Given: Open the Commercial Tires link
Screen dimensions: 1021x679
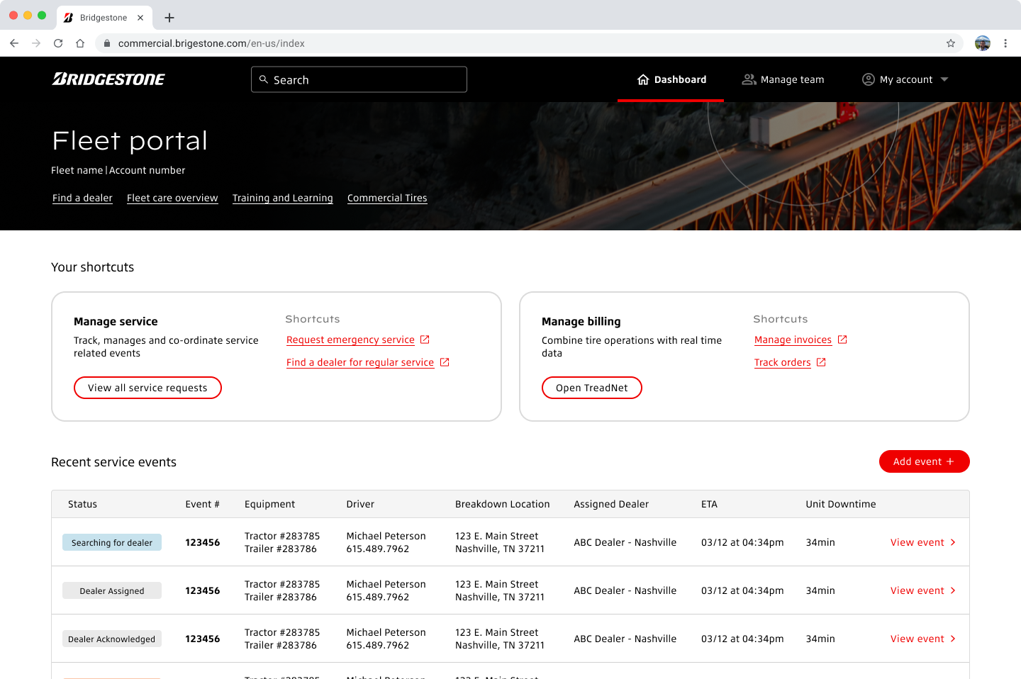Looking at the screenshot, I should [x=387, y=198].
